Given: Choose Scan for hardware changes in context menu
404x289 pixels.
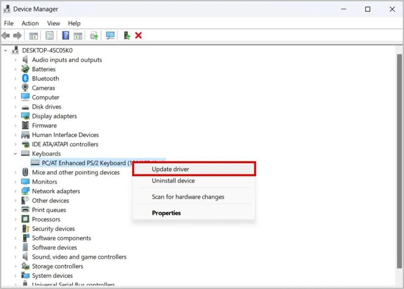Looking at the screenshot, I should pos(194,197).
